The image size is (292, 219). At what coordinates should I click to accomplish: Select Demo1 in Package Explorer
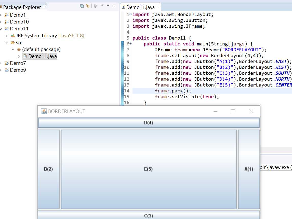tap(18, 15)
